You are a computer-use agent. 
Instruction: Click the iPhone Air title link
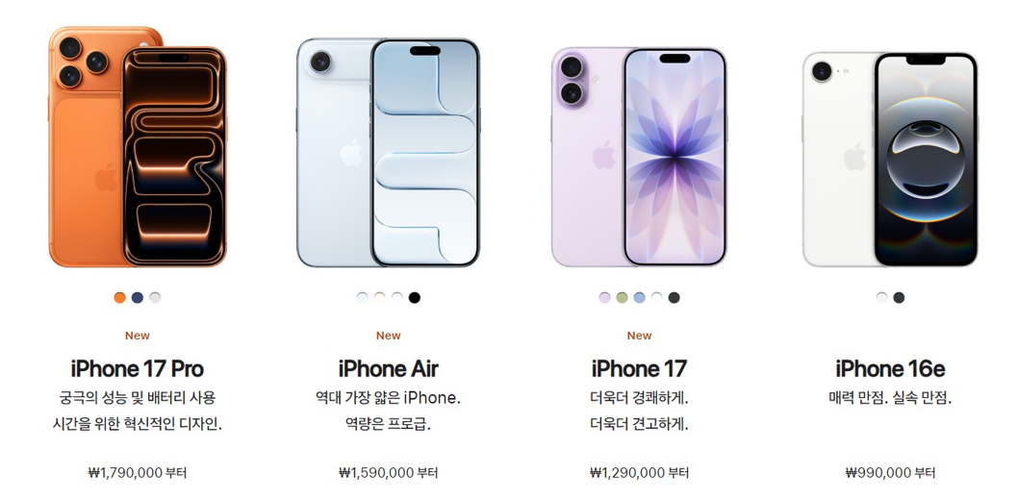coord(388,368)
